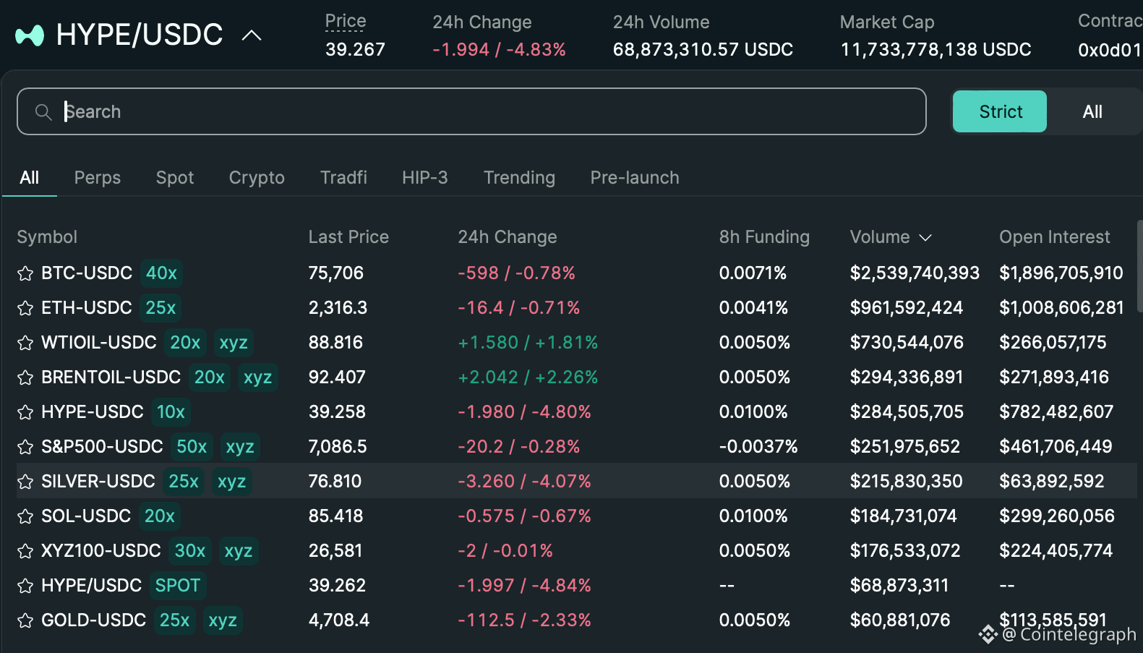Favorite BTC-USDC with its star icon
This screenshot has height=653, width=1143.
(25, 273)
